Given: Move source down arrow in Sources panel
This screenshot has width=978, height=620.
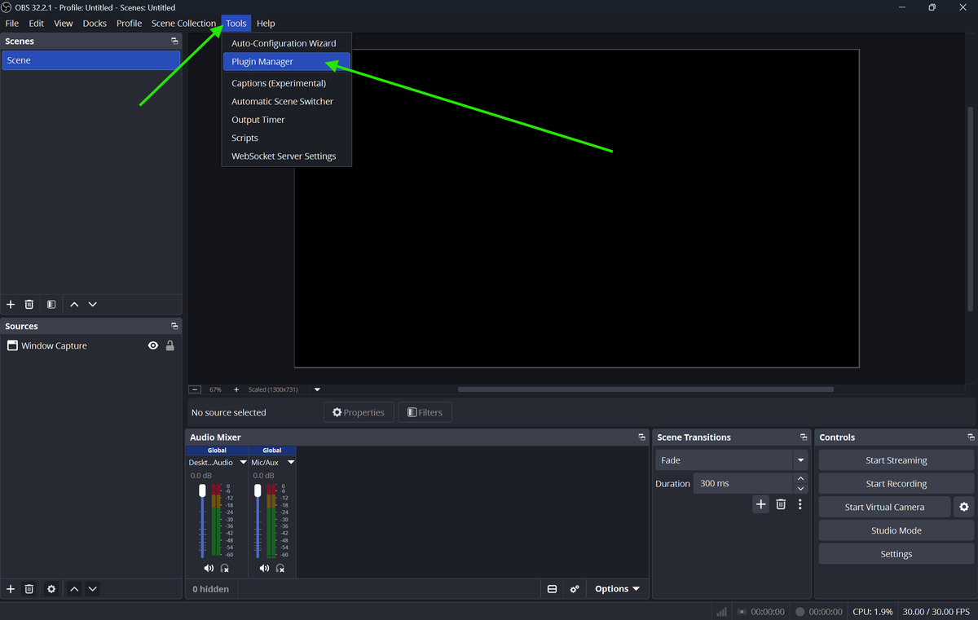Looking at the screenshot, I should [93, 589].
